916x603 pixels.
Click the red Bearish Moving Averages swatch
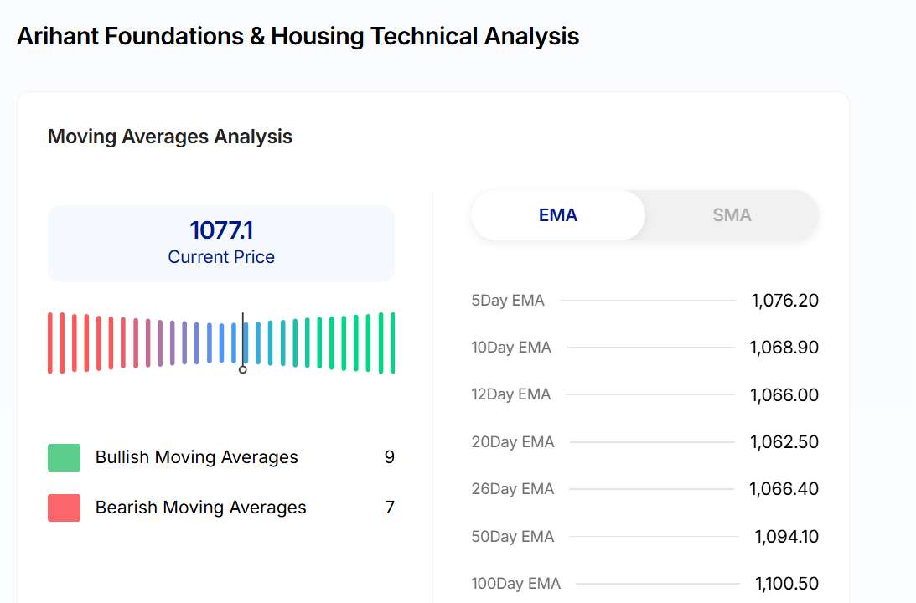tap(65, 508)
